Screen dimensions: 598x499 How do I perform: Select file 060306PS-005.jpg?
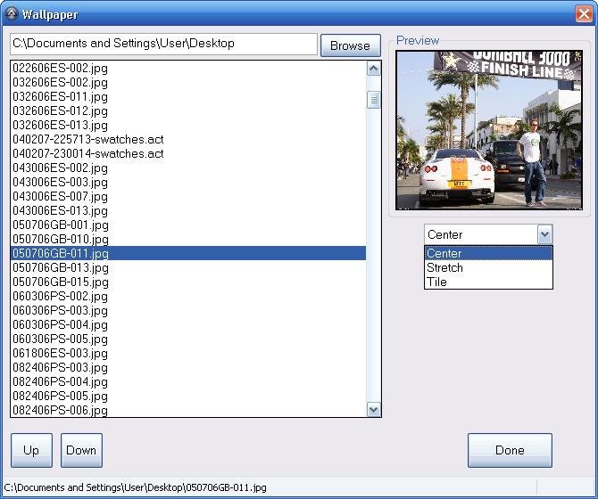tap(188, 339)
